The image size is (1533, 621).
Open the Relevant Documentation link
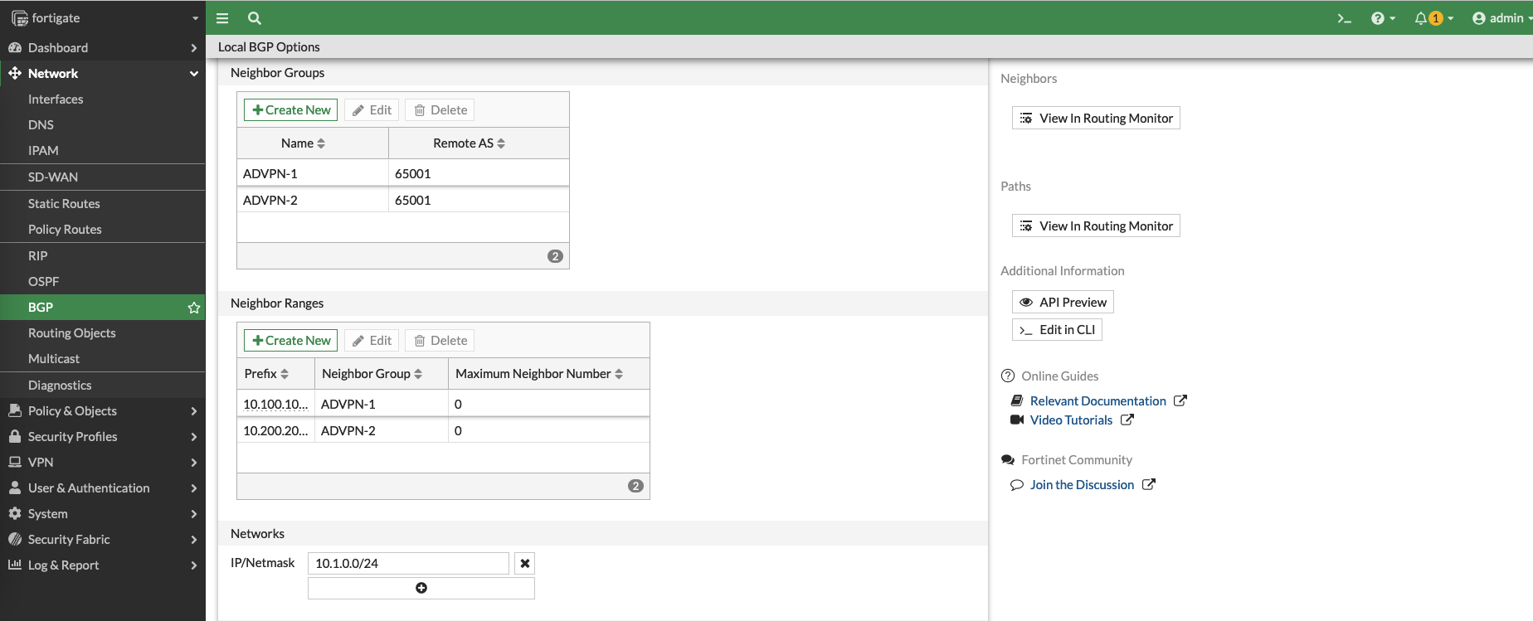1097,401
